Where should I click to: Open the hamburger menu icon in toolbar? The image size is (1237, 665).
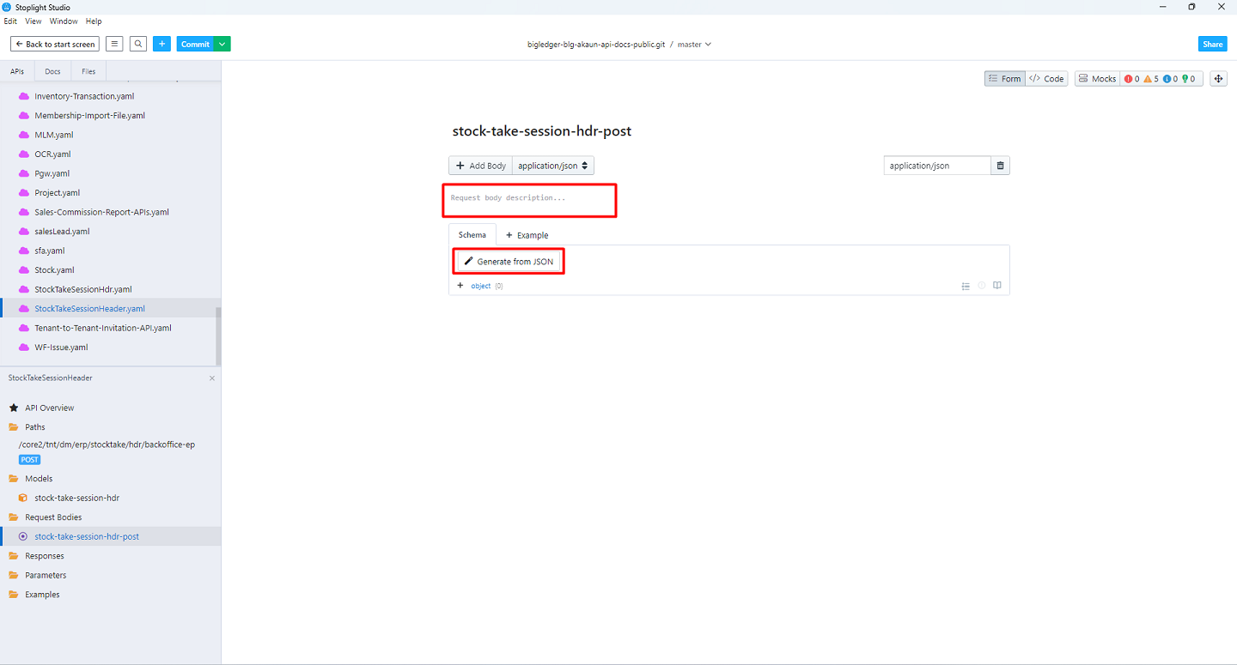(x=114, y=44)
